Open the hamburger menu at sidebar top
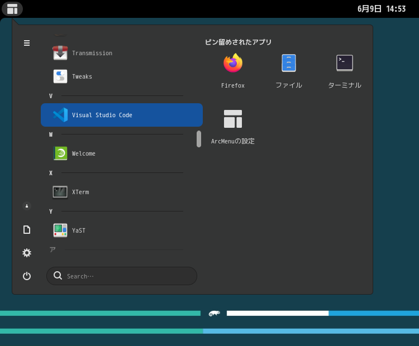Image resolution: width=419 pixels, height=346 pixels. (x=27, y=43)
